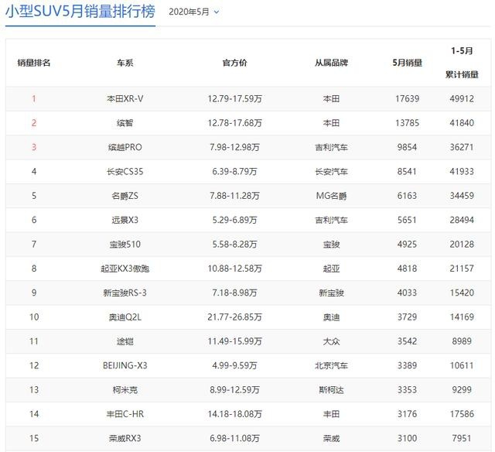The height and width of the screenshot is (452, 495).
Task: Select the 7.98-12.98万 price cell
Action: 234,147
